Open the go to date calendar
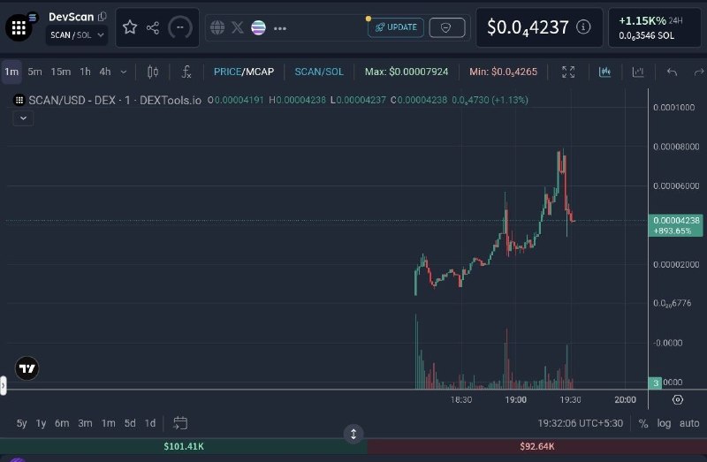Screen dimensions: 707x462 [x=180, y=423]
